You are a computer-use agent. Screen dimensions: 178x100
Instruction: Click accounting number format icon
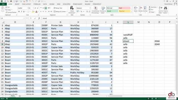(x=78, y=11)
